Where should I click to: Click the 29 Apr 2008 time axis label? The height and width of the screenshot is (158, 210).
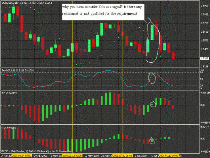pyautogui.click(x=41, y=156)
